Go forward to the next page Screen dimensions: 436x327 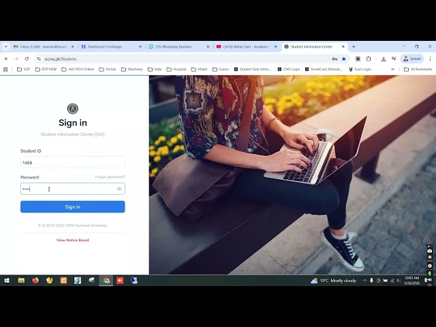(x=16, y=59)
